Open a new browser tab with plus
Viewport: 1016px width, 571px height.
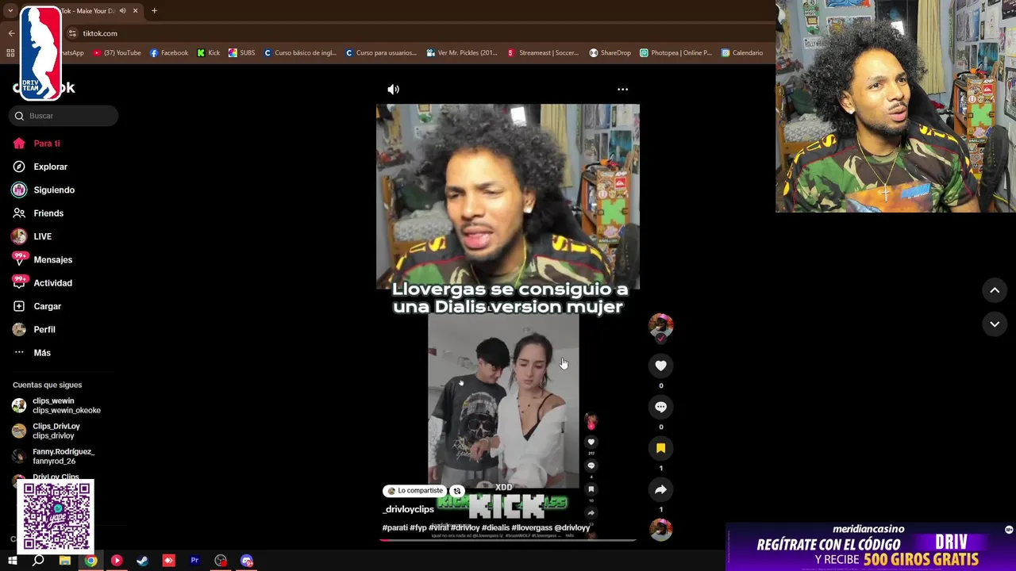pyautogui.click(x=154, y=11)
